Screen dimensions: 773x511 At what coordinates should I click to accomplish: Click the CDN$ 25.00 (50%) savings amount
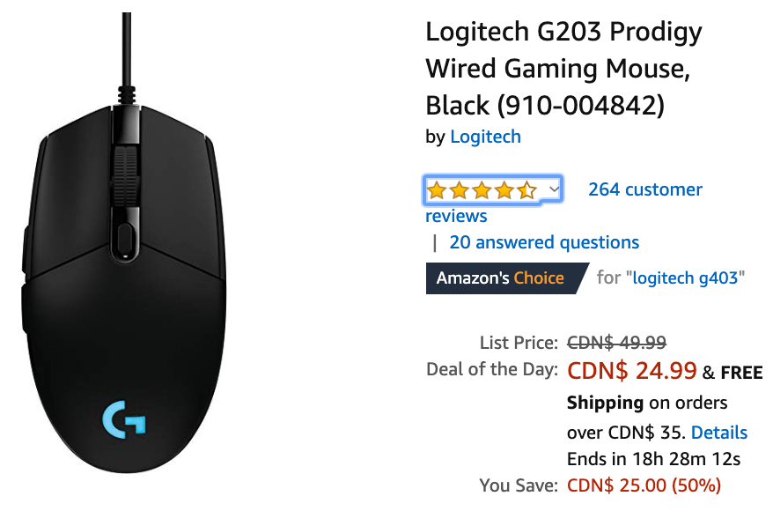(644, 485)
